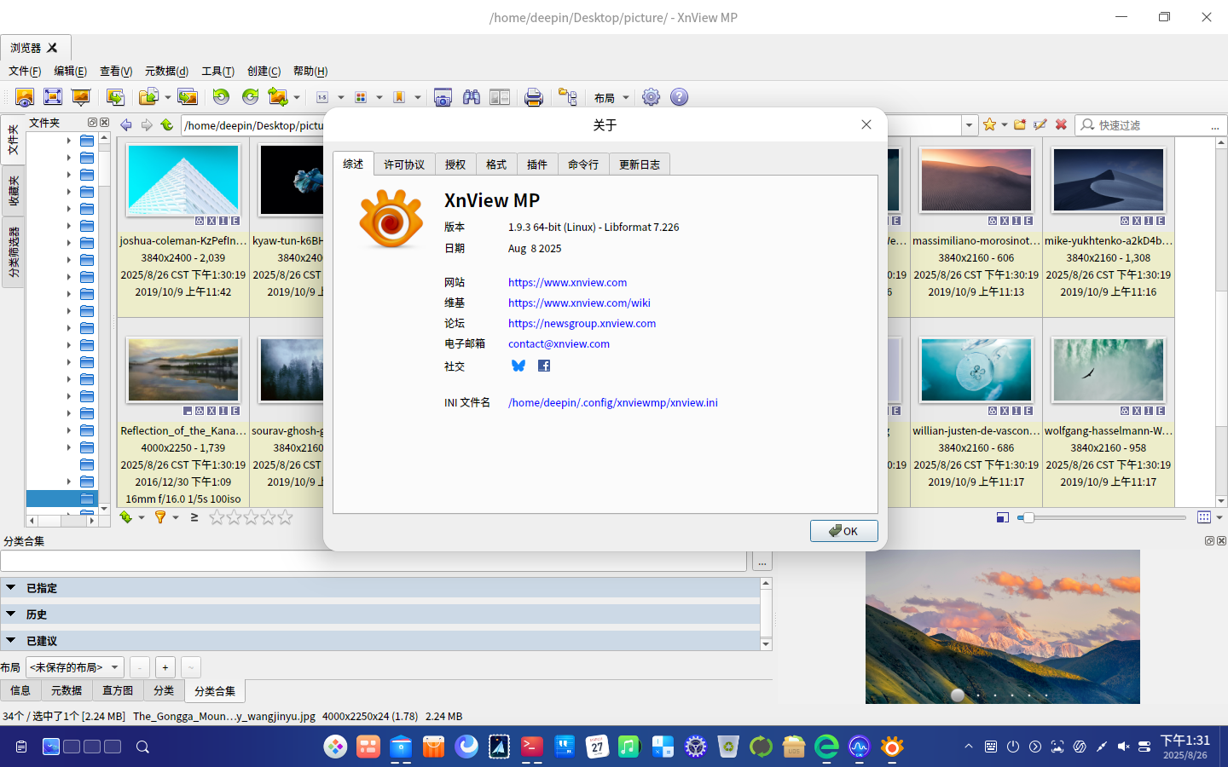Open the 未保存的布局 dropdown
Viewport: 1228px width, 767px height.
(75, 667)
